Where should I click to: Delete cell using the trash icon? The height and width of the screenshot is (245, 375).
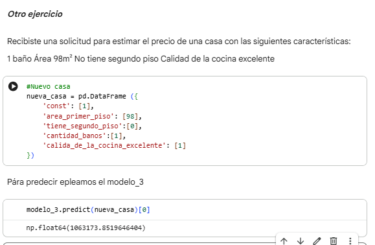pyautogui.click(x=334, y=240)
